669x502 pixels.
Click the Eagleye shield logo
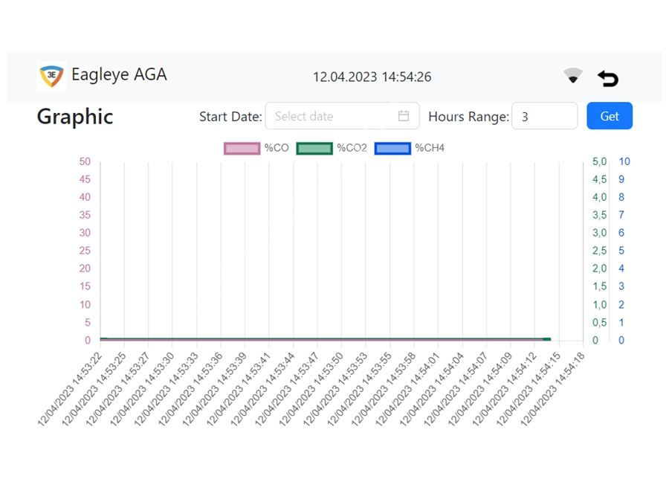51,76
